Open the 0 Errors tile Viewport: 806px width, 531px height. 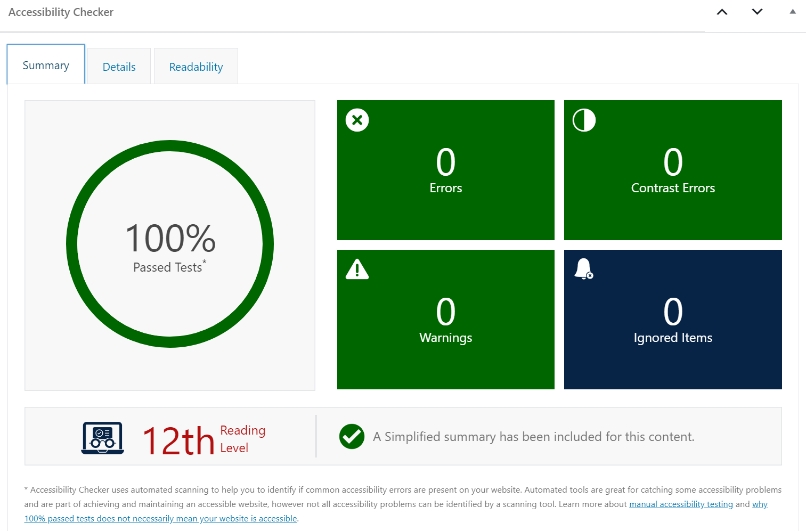[x=446, y=170]
